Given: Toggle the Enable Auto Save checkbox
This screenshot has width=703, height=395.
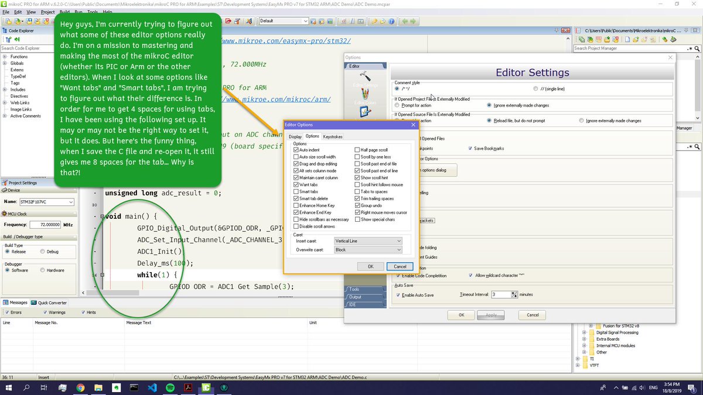Looking at the screenshot, I should click(398, 295).
